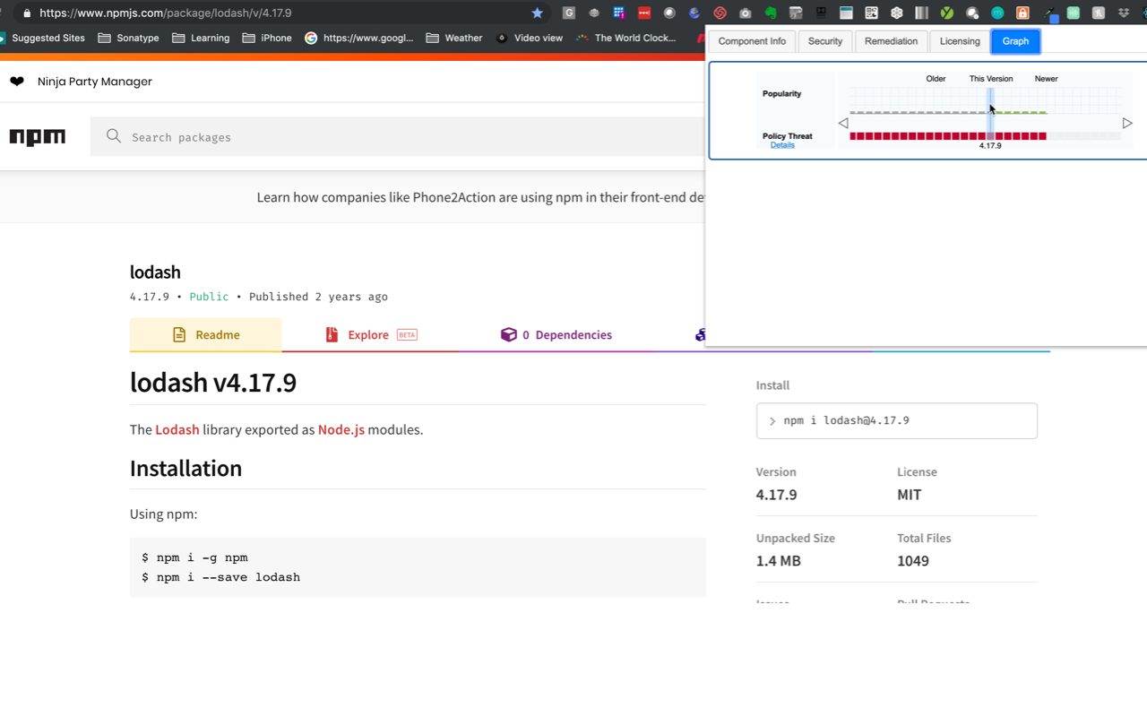The image size is (1147, 717).
Task: Open the Dropbox extension icon
Action: 1123,13
